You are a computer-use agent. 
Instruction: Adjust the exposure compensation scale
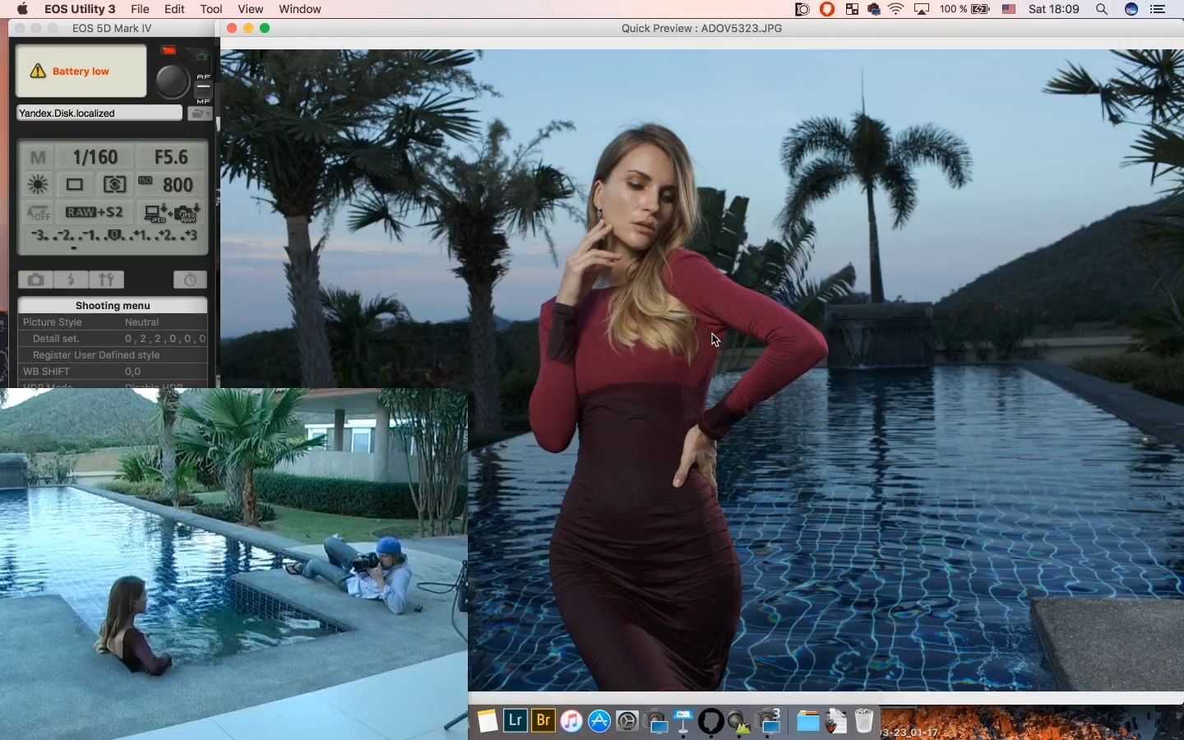[x=114, y=238]
